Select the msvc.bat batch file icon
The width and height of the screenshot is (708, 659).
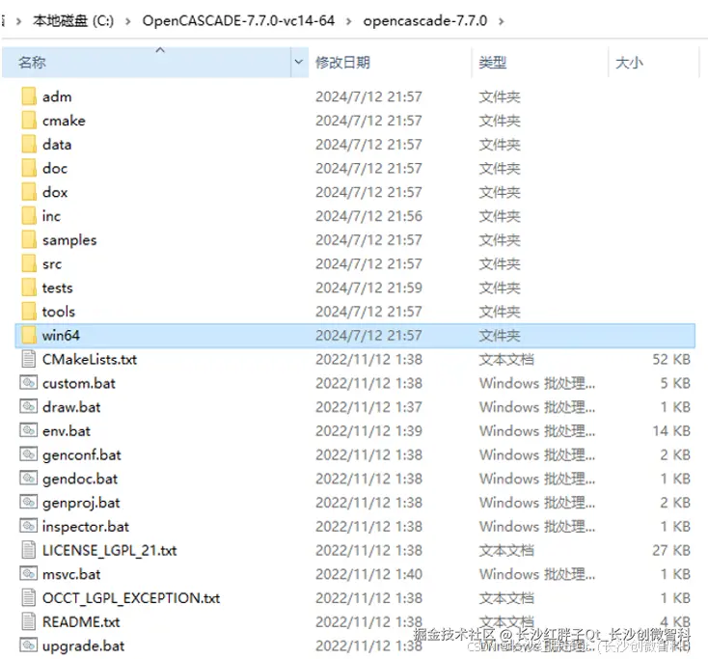28,574
